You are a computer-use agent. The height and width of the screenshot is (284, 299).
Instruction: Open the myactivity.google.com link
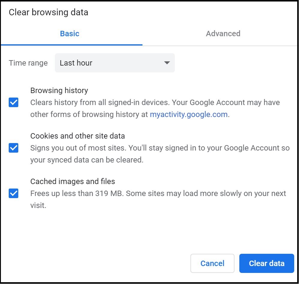pyautogui.click(x=189, y=115)
